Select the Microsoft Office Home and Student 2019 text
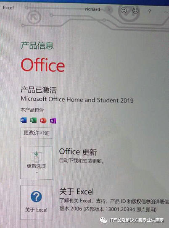 tap(77, 100)
